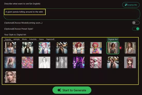
Task: Pick the clay doll style thumbnail
Action: coord(96,48)
